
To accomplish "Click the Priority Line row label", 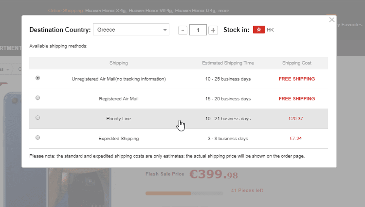I will (x=118, y=119).
